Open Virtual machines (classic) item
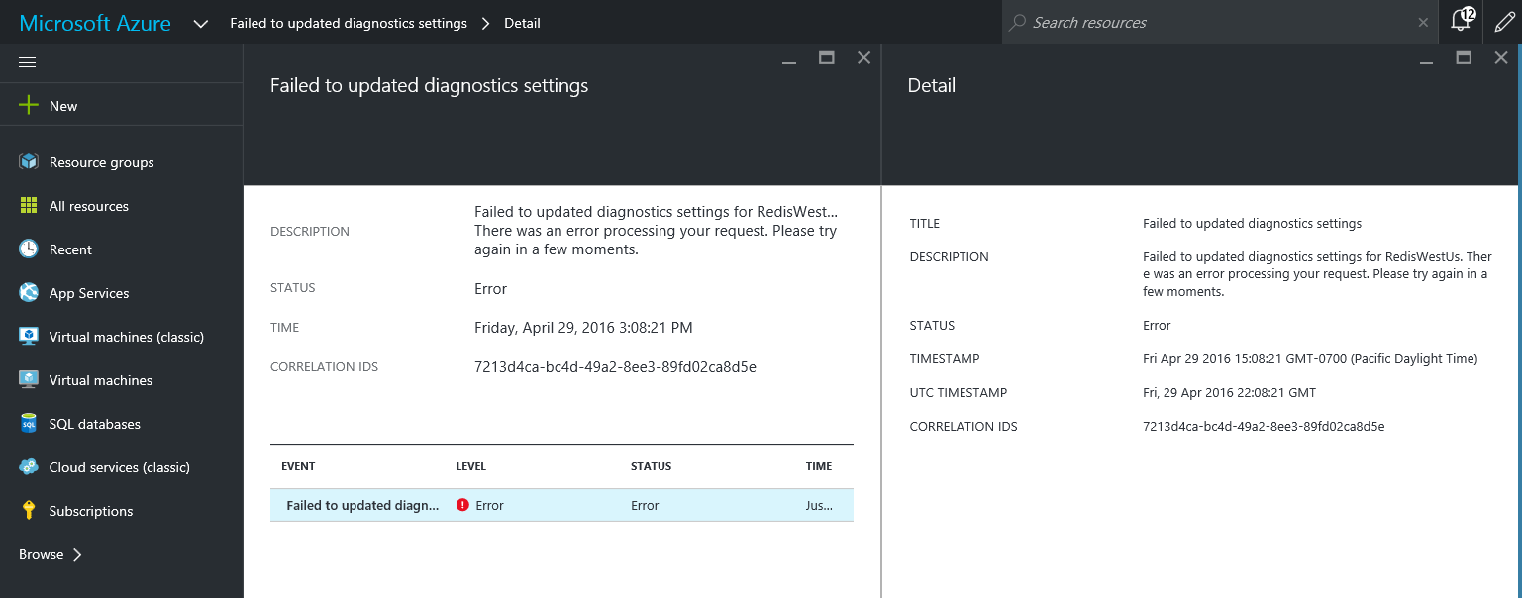Viewport: 1522px width, 598px height. (126, 337)
